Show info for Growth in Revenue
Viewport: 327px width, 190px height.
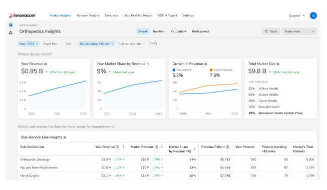click(x=206, y=64)
